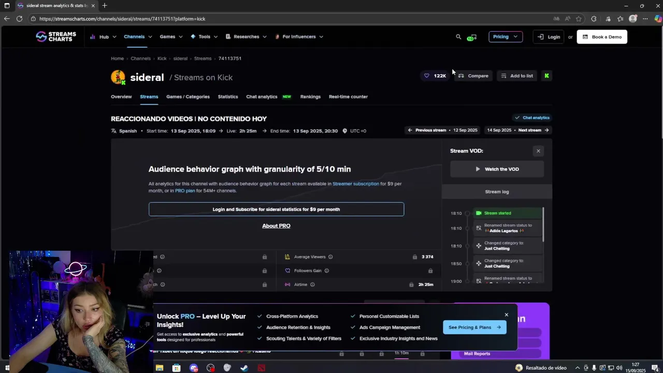Open Edge Copilot icon
Viewport: 663px width, 373px height.
658,19
